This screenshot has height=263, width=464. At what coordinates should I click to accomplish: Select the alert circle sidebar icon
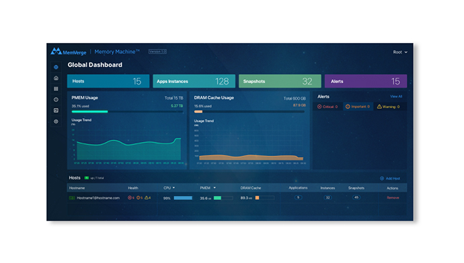point(56,100)
